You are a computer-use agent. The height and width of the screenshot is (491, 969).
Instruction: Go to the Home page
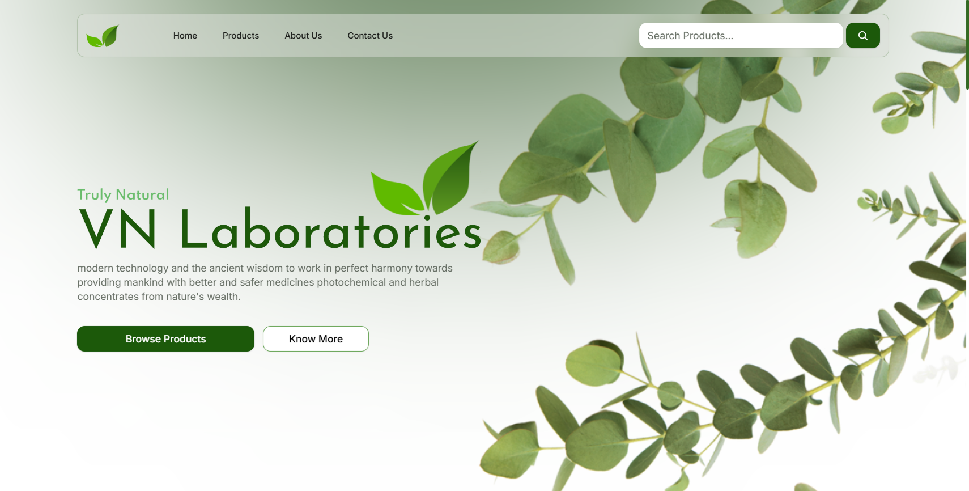185,36
